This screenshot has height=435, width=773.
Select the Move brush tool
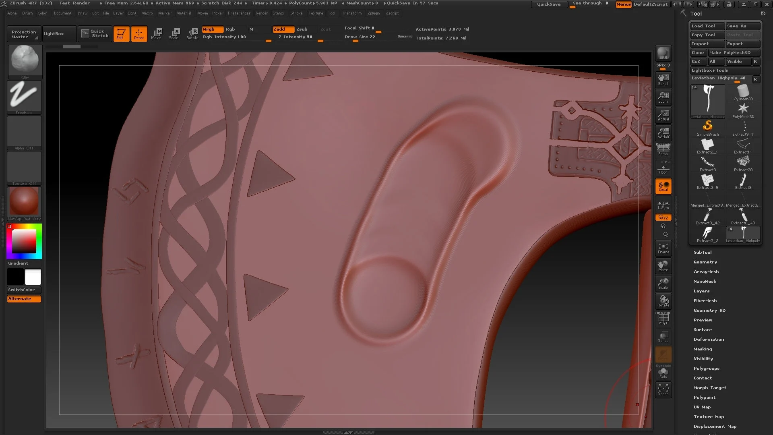tap(157, 33)
